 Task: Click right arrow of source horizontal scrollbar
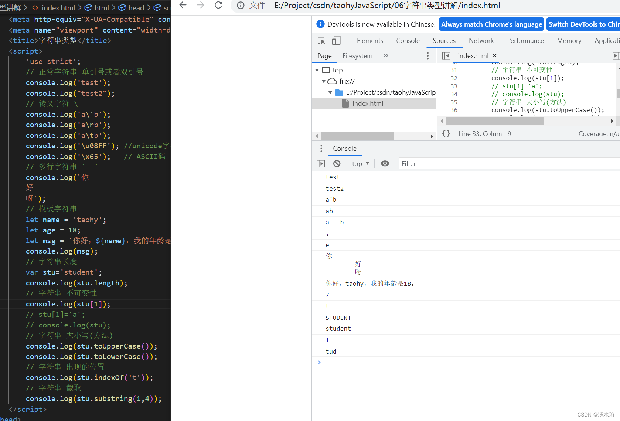[x=612, y=121]
